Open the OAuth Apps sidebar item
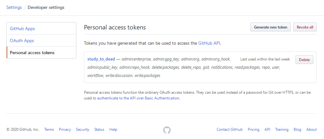This screenshot has width=324, height=139. tap(22, 41)
